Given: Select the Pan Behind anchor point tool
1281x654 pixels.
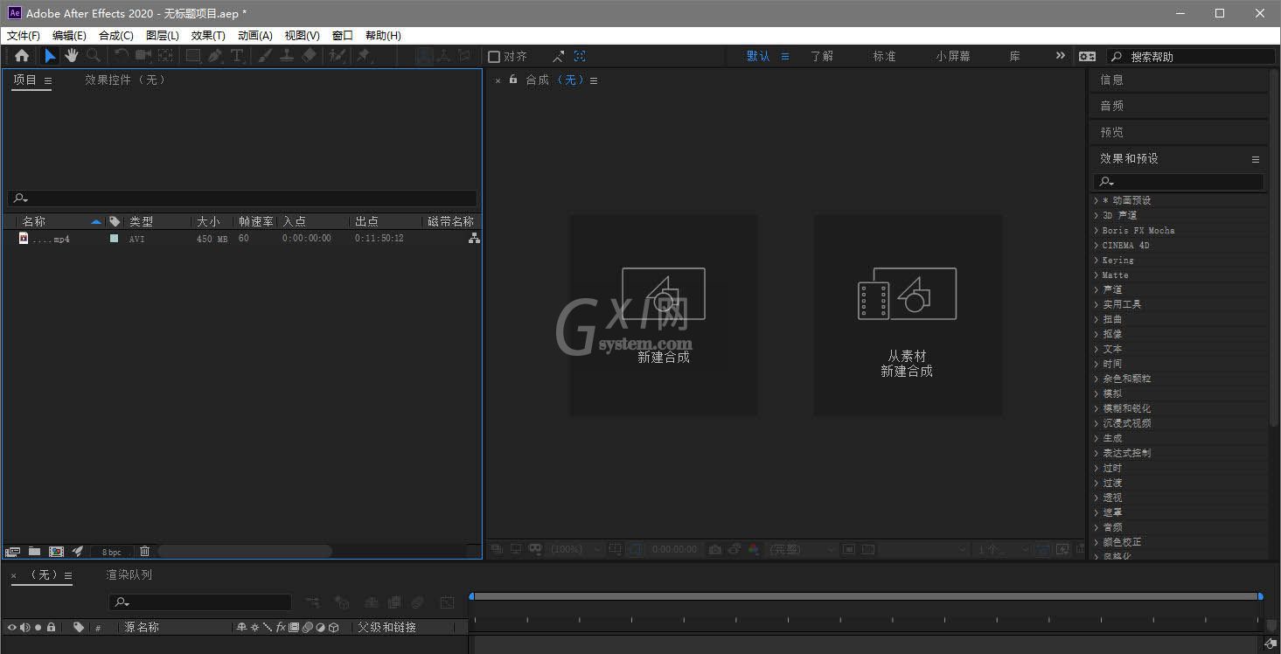Looking at the screenshot, I should 165,56.
